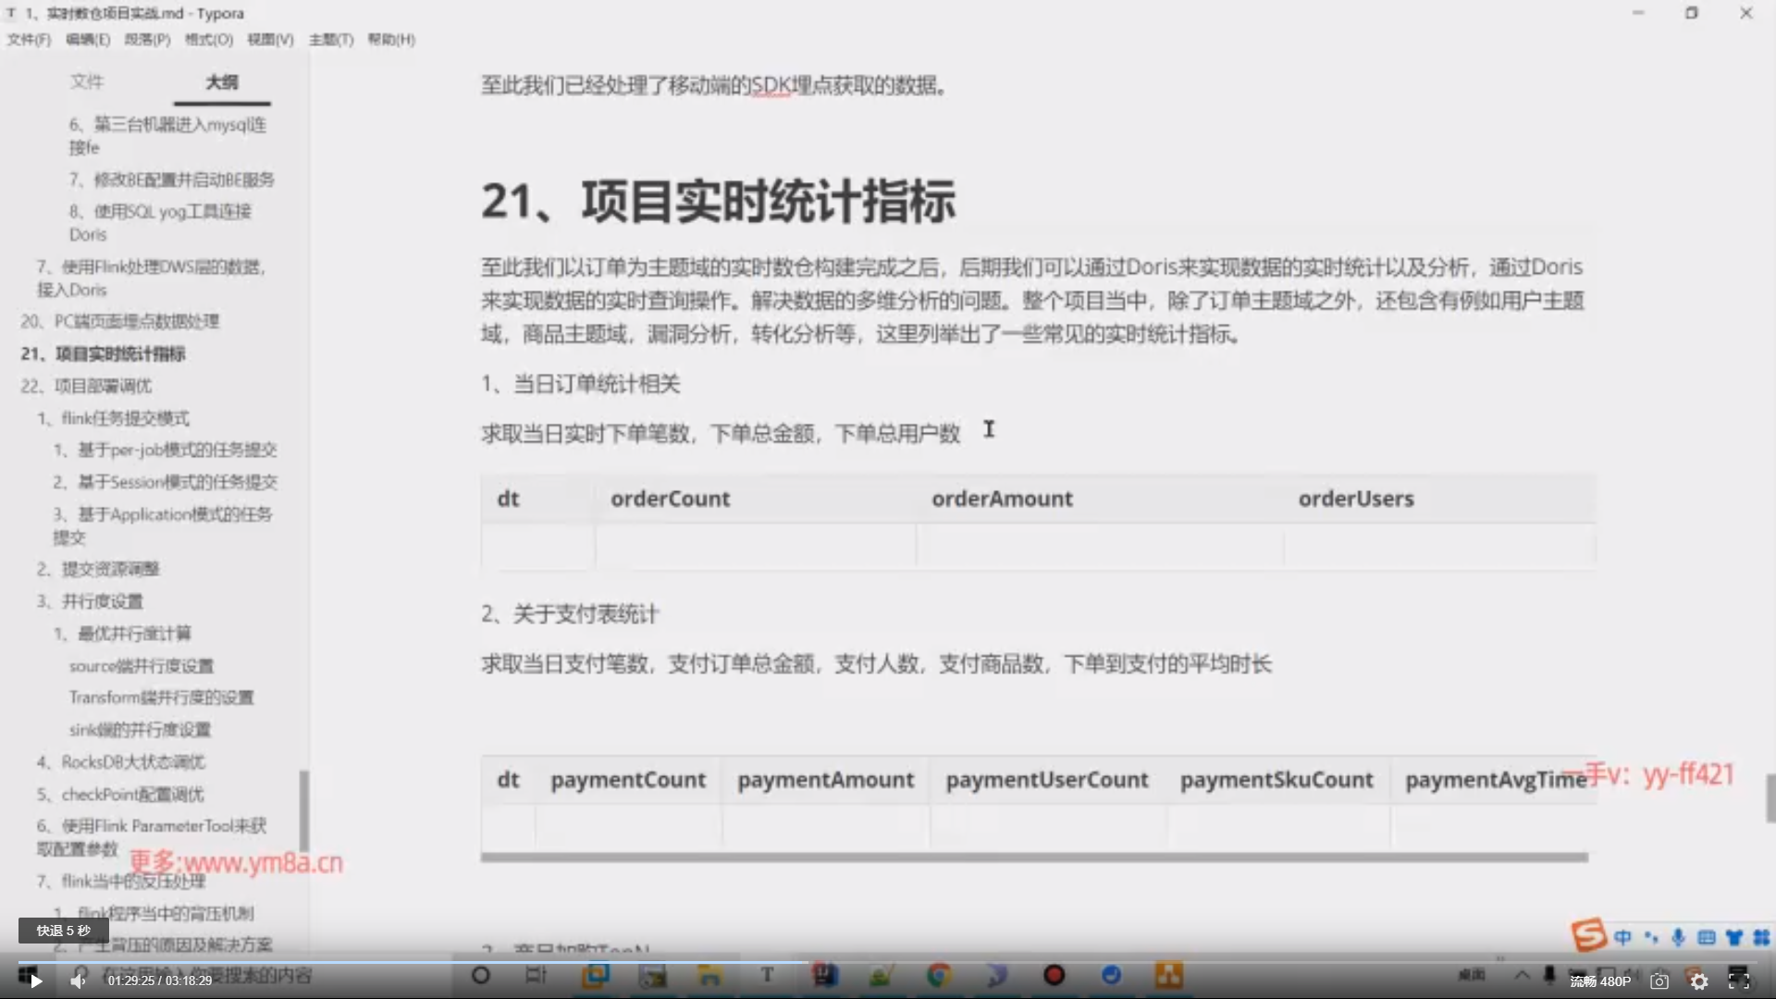The image size is (1776, 999).
Task: Open the player settings gear
Action: 1699,981
